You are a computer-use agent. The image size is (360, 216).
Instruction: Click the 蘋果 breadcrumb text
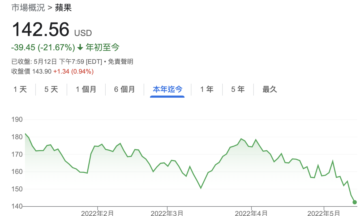coord(63,8)
